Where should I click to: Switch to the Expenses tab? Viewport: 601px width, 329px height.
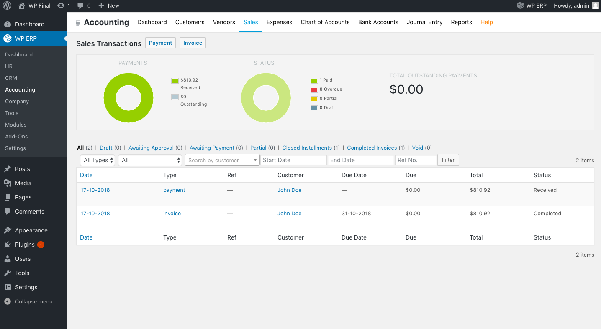279,22
